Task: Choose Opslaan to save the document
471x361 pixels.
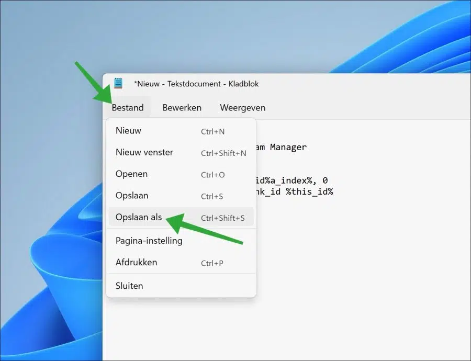Action: click(x=181, y=196)
